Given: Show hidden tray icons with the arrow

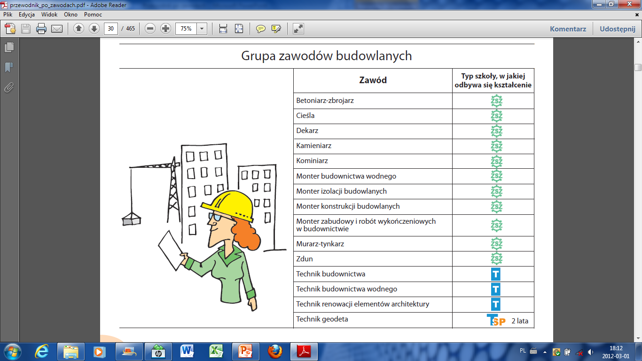Looking at the screenshot, I should point(545,352).
